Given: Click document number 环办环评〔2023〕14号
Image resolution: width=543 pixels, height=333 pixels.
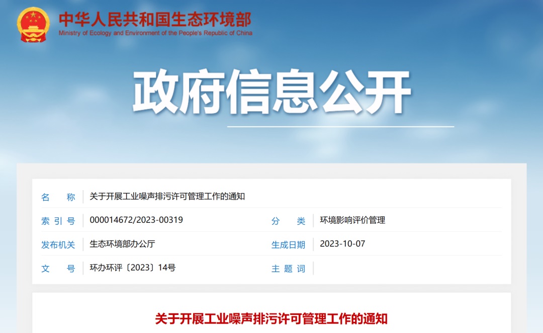Looking at the screenshot, I should 132,268.
